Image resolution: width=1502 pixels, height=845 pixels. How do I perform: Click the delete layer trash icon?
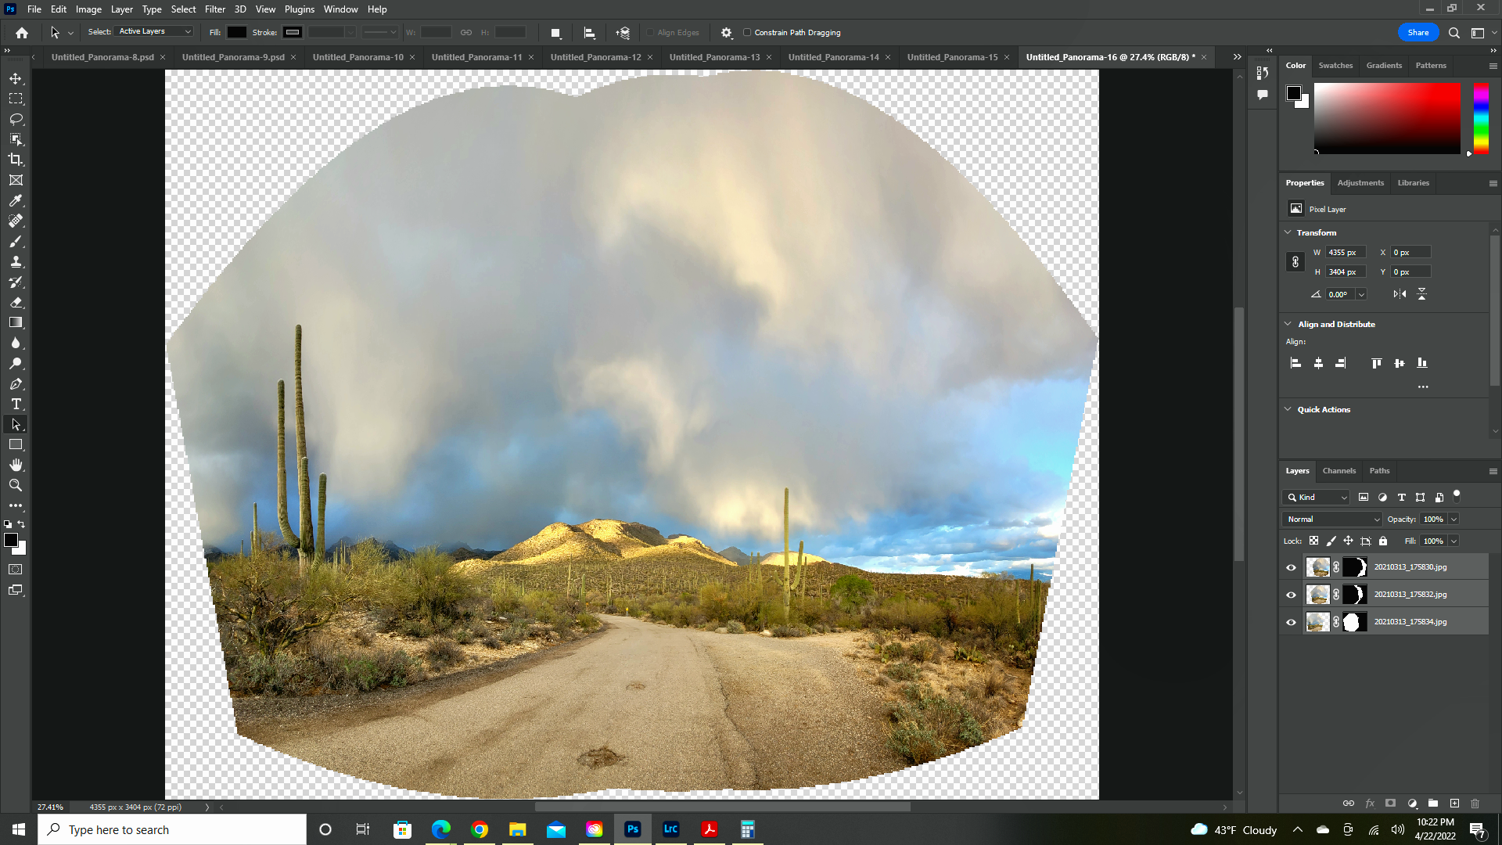coord(1475,804)
